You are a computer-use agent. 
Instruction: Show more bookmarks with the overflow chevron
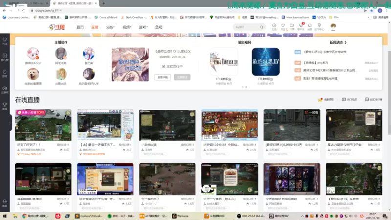pos(369,17)
